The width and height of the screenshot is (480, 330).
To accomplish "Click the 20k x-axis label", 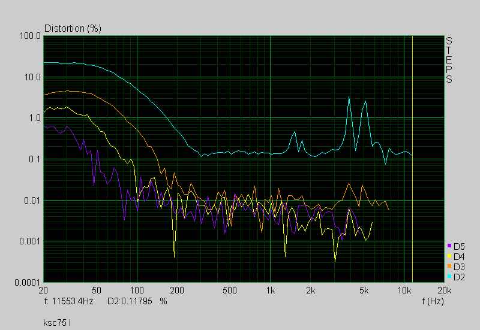I will click(445, 290).
